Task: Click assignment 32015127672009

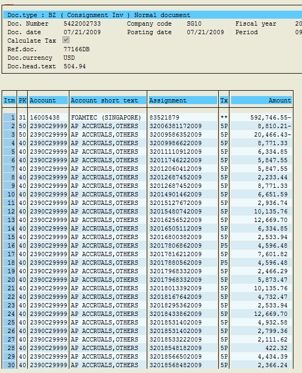Action: point(176,203)
